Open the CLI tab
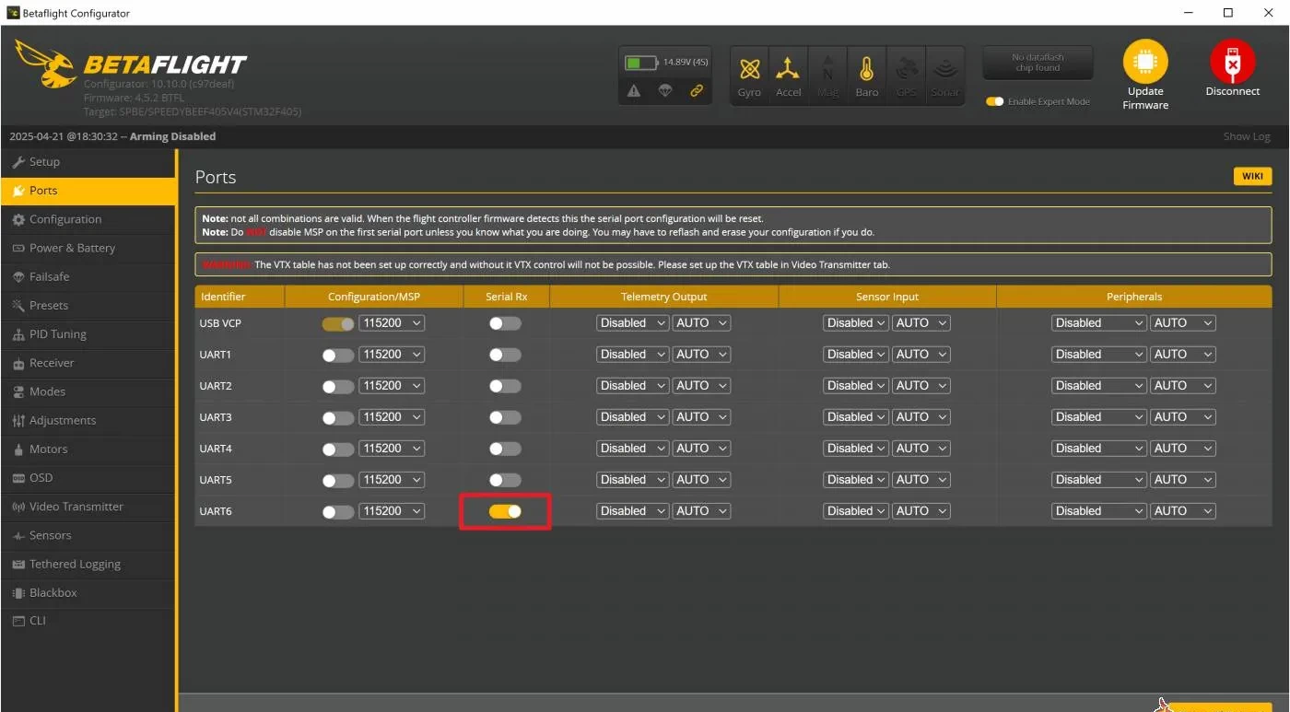The height and width of the screenshot is (712, 1290). click(88, 621)
